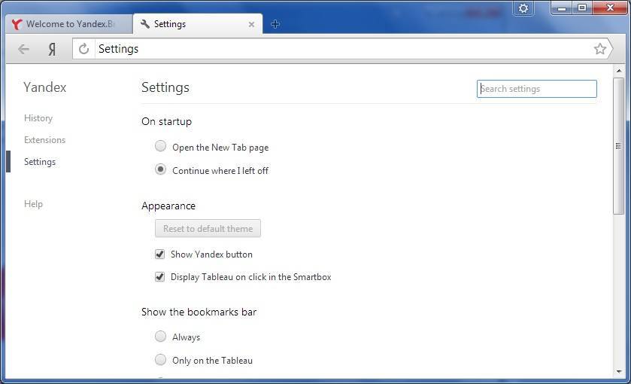The width and height of the screenshot is (631, 384).
Task: Switch to Welcome to Yandex tab
Action: pos(68,24)
